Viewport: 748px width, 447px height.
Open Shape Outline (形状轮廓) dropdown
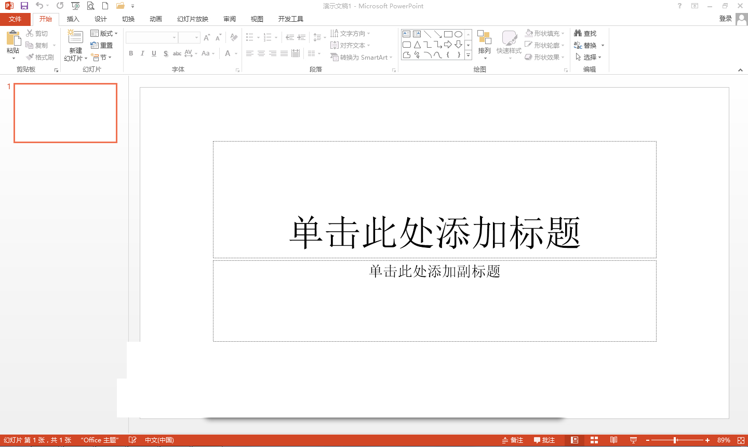[x=544, y=45]
